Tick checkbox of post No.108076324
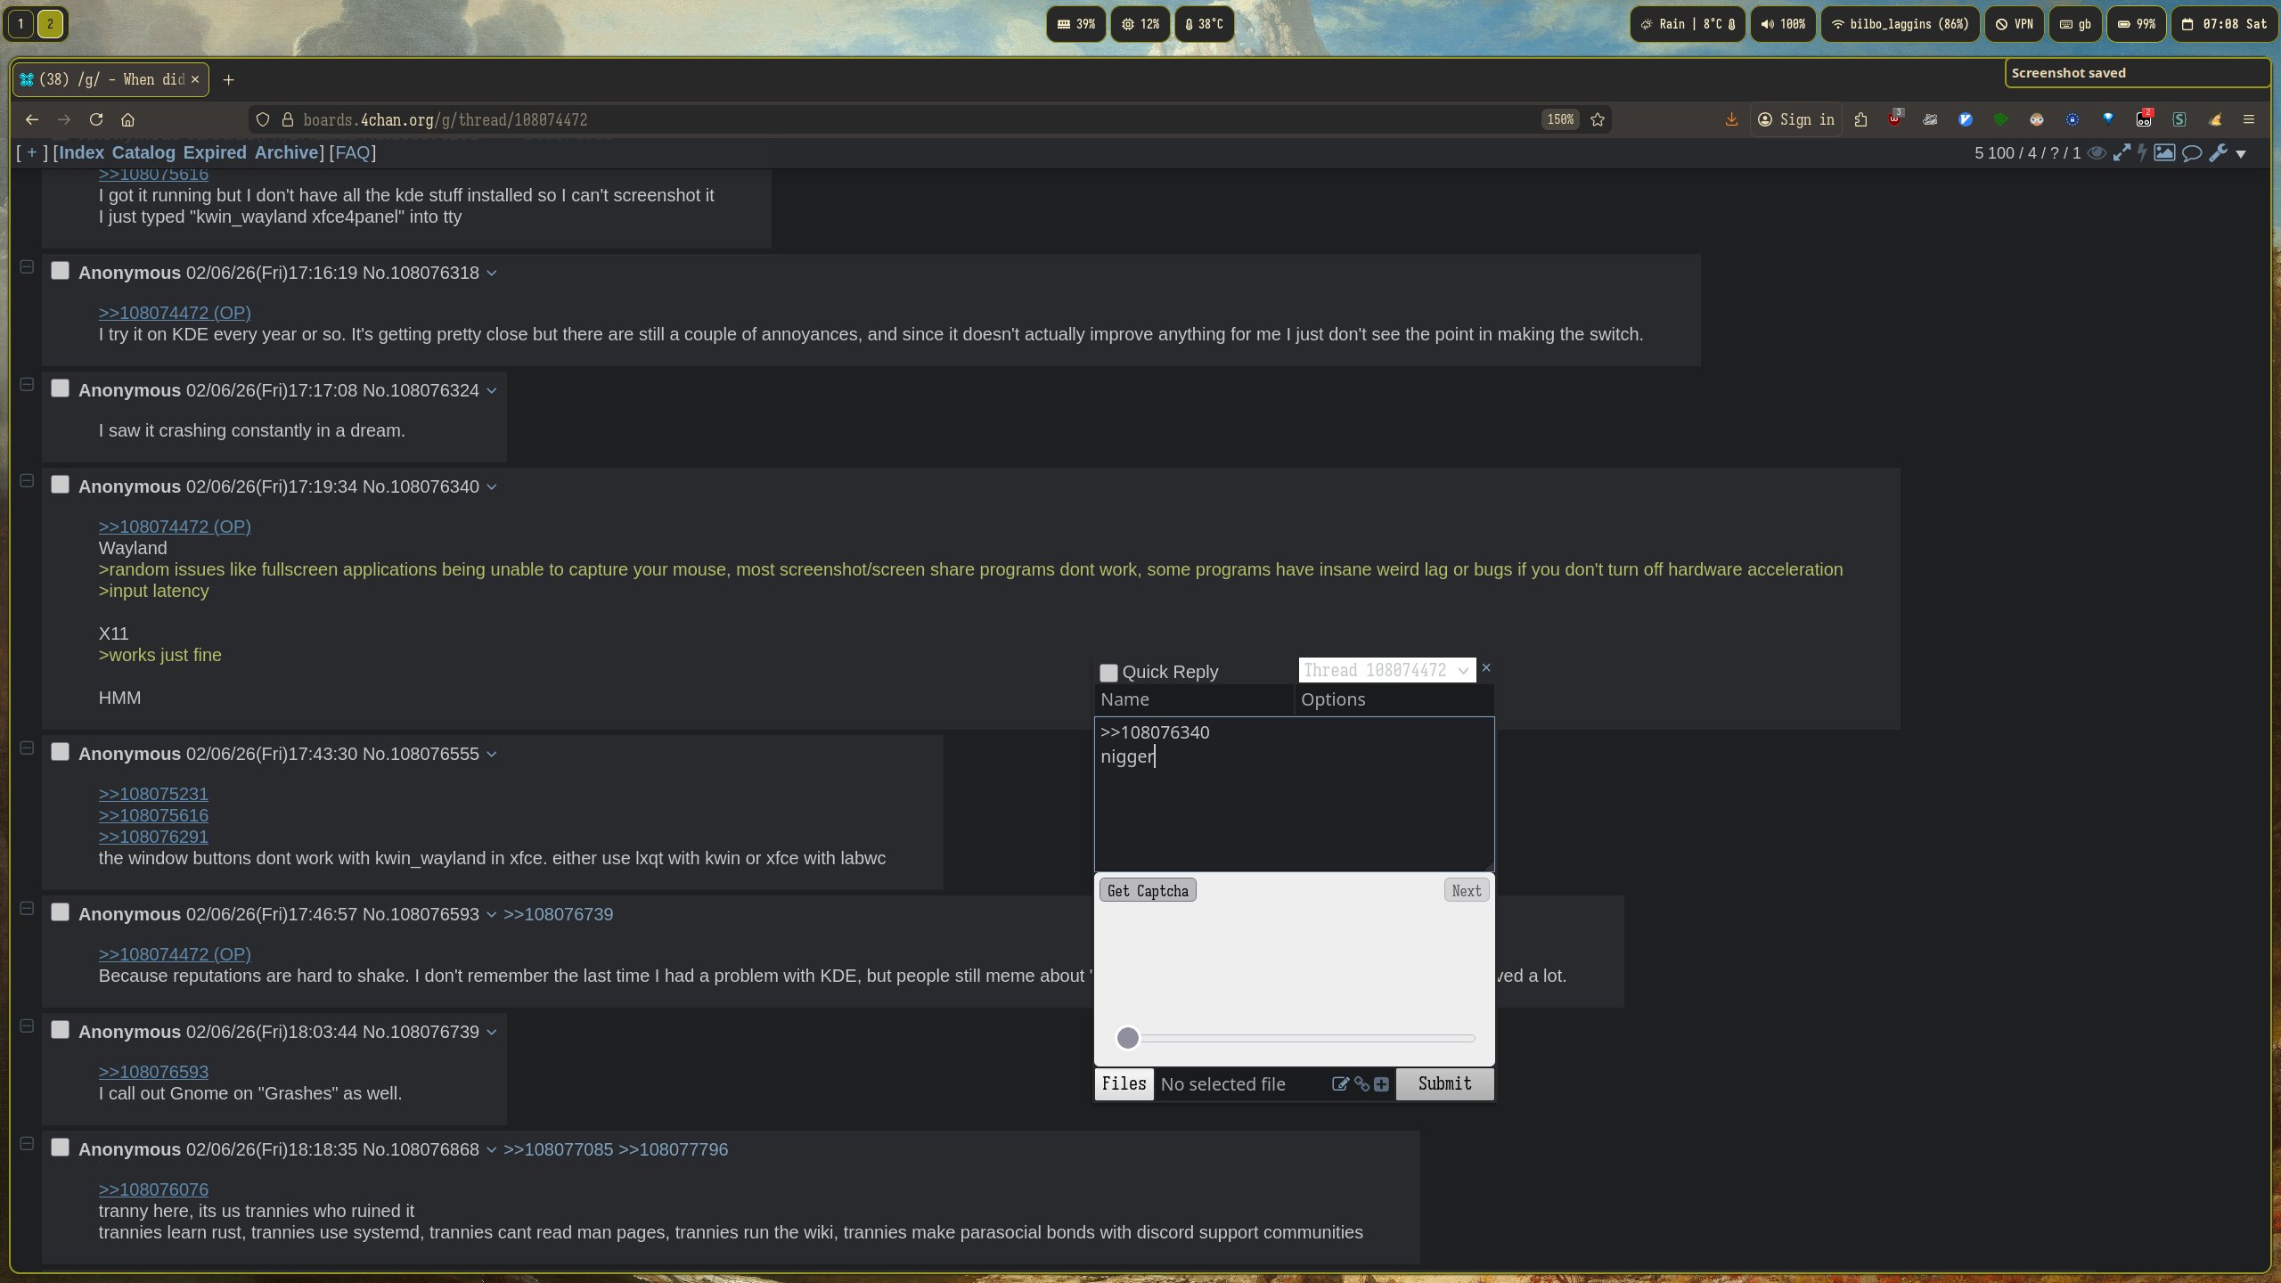Screen dimensions: 2281x1283 (60, 388)
